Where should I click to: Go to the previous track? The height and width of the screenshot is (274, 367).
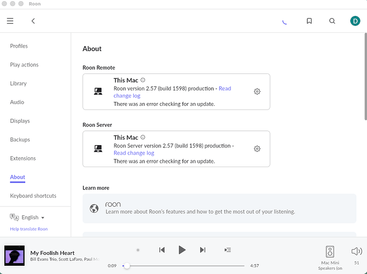click(x=162, y=250)
